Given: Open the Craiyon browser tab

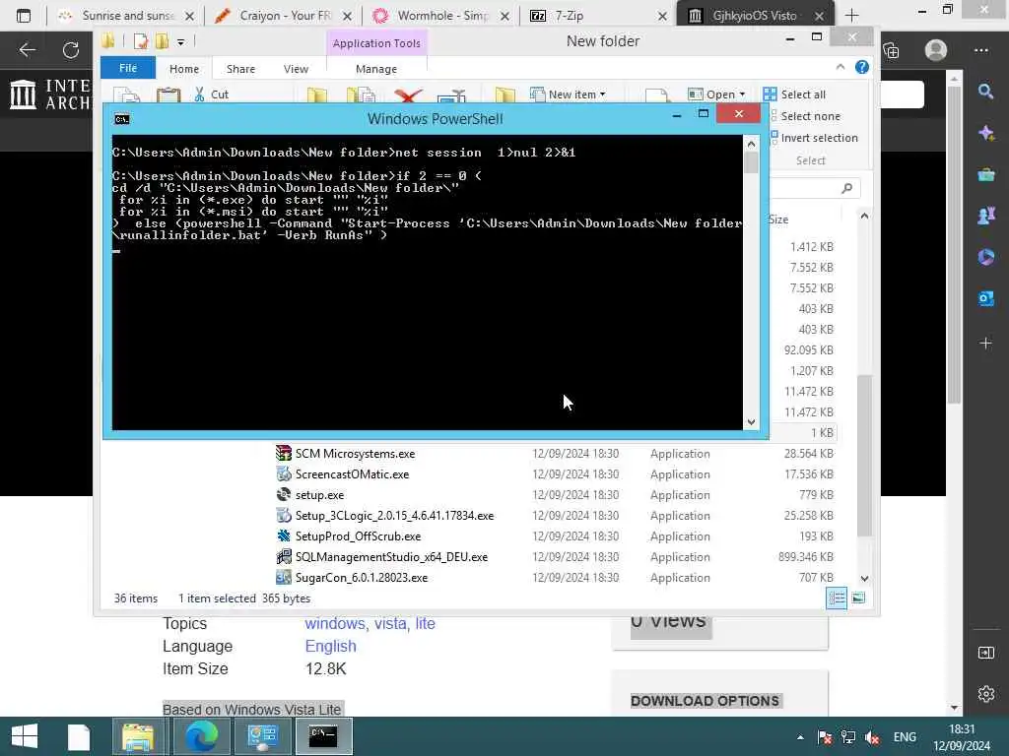Looking at the screenshot, I should coord(284,16).
